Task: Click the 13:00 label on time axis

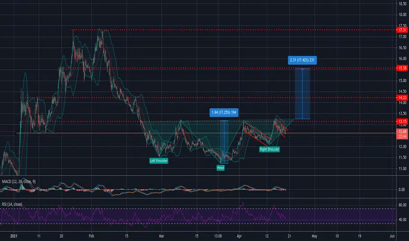Action: [218, 236]
